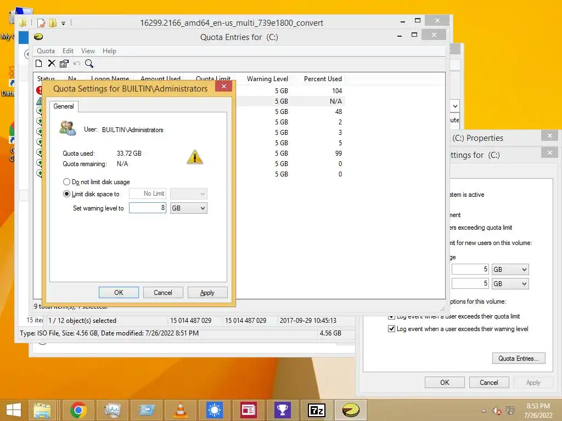Open the blue sun app taskbar icon

click(215, 410)
